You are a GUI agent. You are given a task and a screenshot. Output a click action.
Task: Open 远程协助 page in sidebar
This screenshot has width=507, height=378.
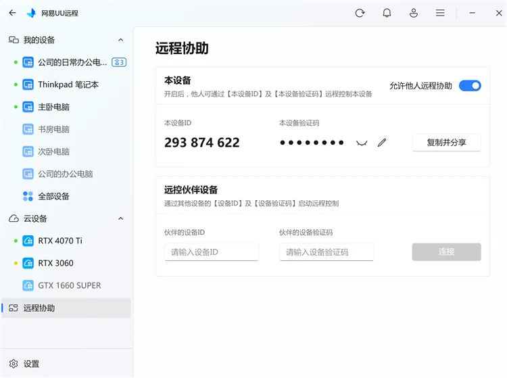coord(66,308)
